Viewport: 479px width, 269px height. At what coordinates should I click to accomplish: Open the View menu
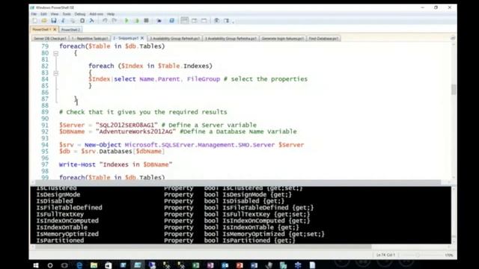[55, 14]
